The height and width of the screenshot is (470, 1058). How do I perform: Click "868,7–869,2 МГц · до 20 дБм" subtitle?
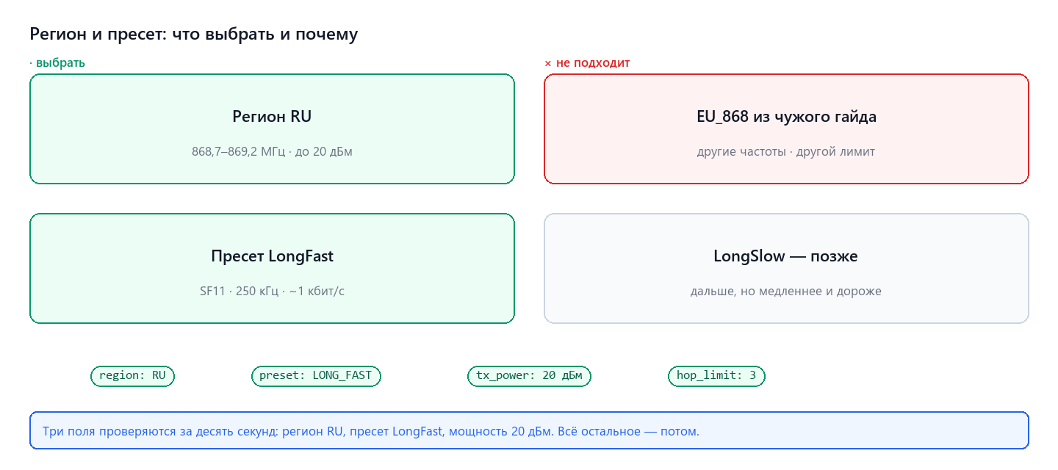(x=272, y=152)
